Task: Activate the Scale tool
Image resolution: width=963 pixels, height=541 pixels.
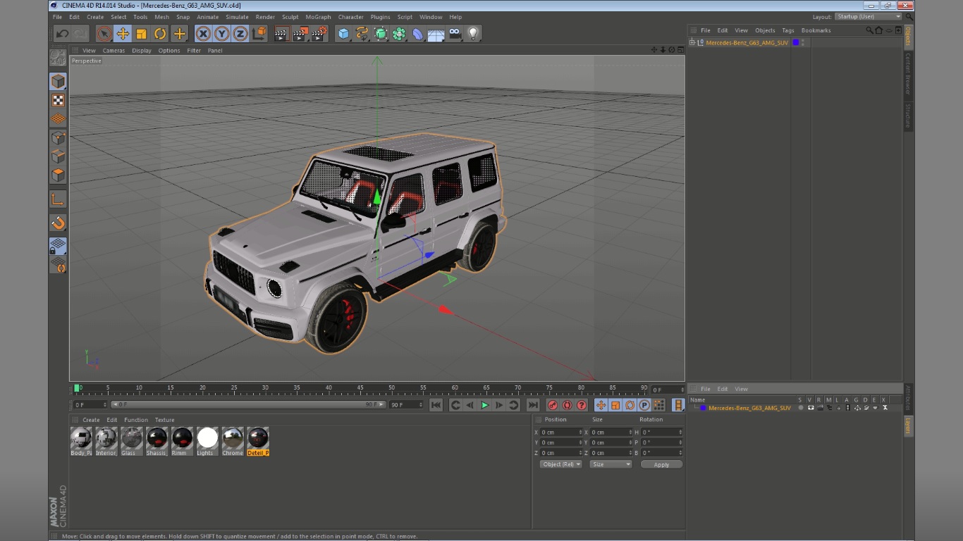Action: click(142, 33)
